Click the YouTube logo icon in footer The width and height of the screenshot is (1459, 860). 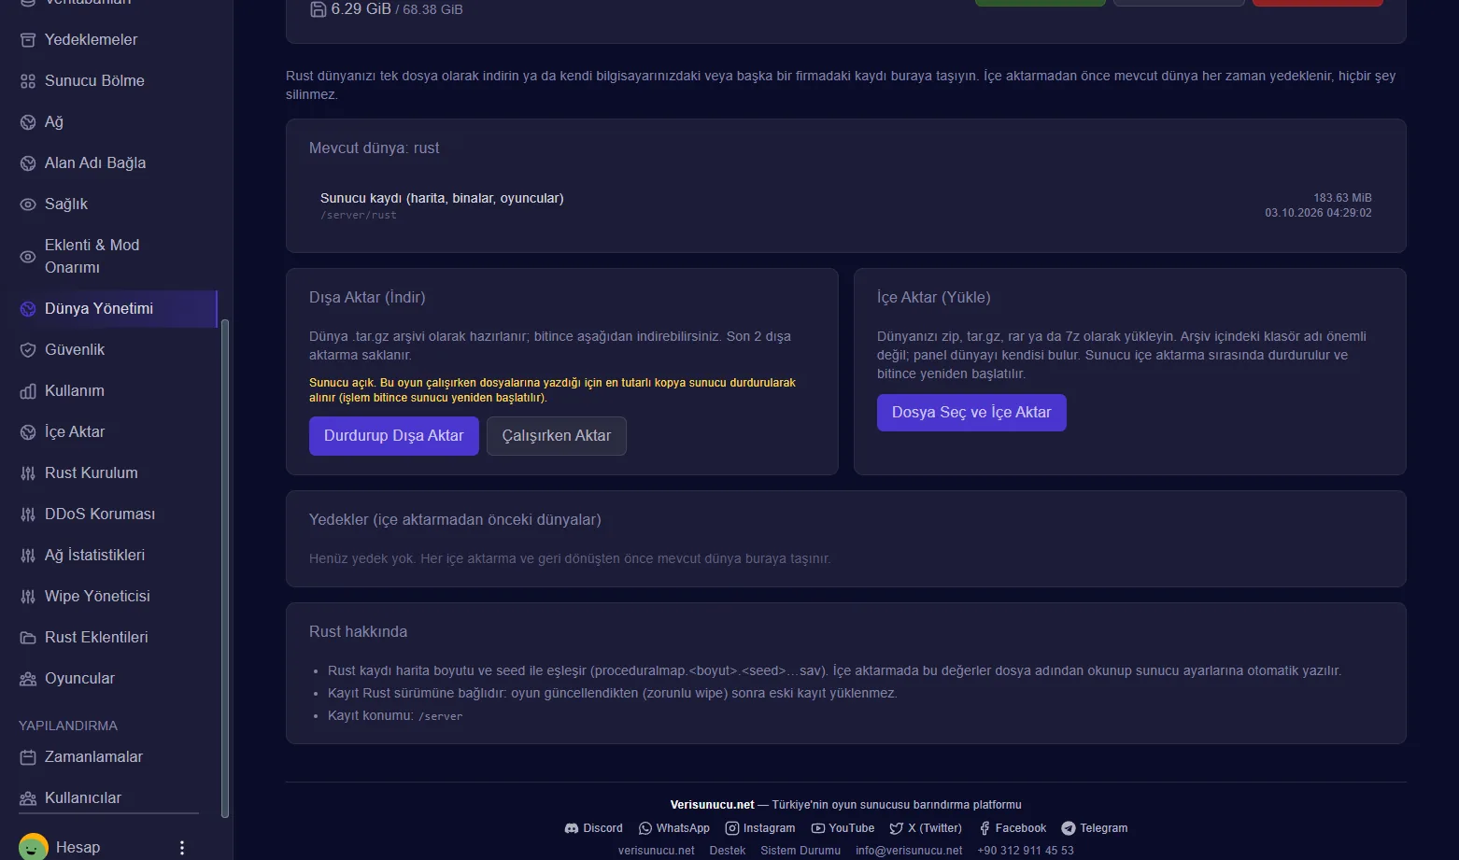[x=818, y=828]
